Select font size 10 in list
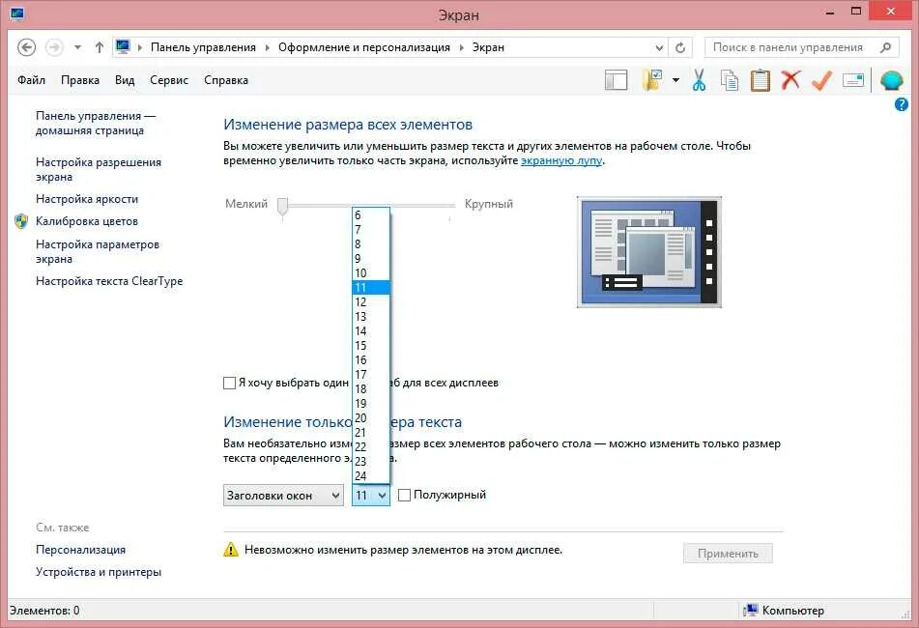 pyautogui.click(x=371, y=273)
